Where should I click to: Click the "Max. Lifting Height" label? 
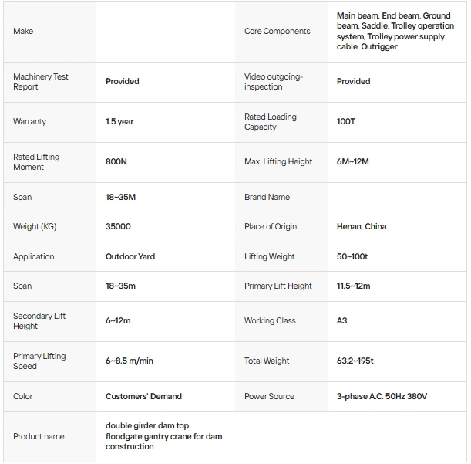click(278, 162)
